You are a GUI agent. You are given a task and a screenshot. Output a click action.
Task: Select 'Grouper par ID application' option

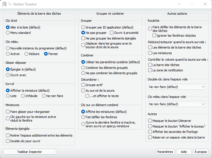coord(83,27)
